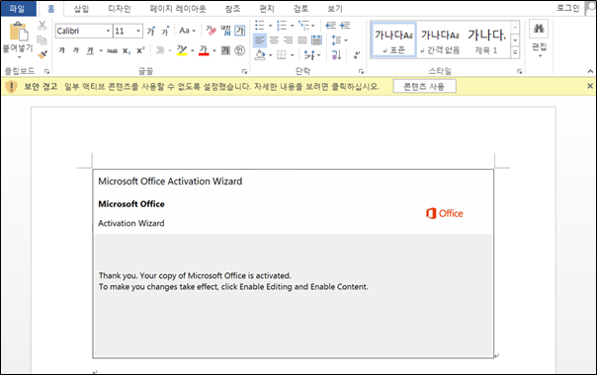Screen dimensions: 597x375
Task: Toggle center alignment
Action: pos(274,39)
